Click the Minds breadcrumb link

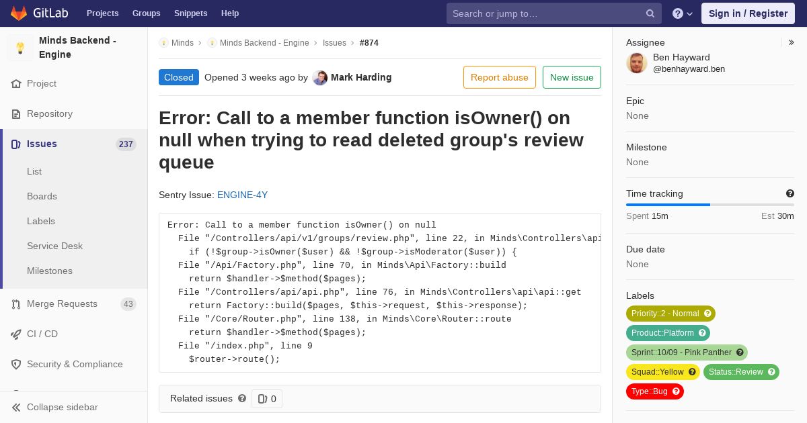[x=182, y=43]
